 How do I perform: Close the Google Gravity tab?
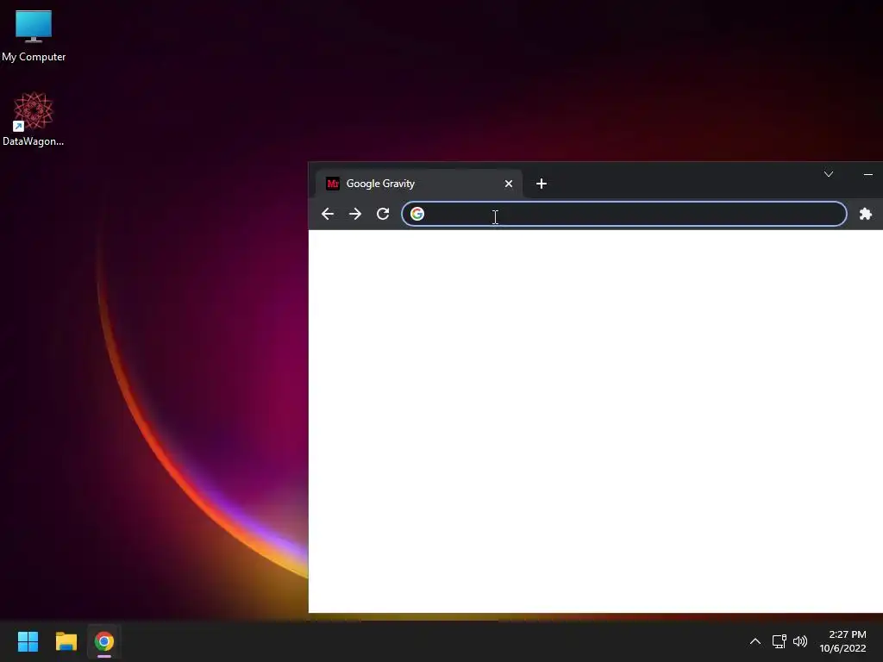[x=509, y=184]
